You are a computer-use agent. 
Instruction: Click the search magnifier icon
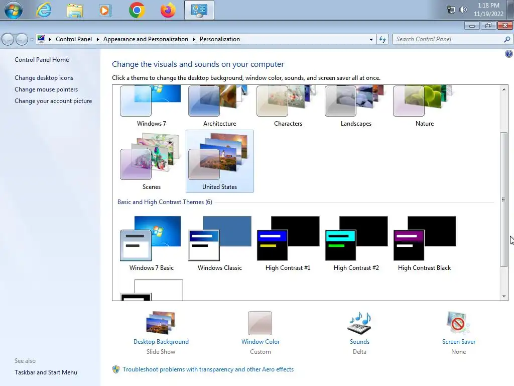pyautogui.click(x=507, y=39)
